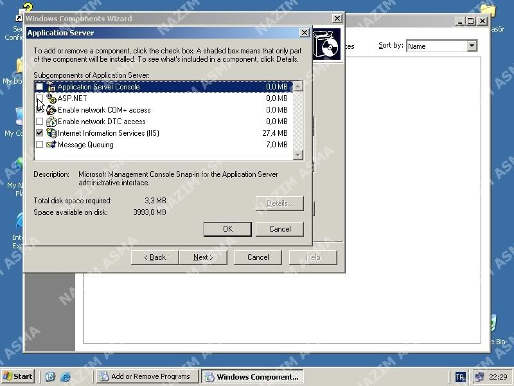Screen dimensions: 514x386
Task: Click Cancel in Application Server dialog
Action: (279, 229)
